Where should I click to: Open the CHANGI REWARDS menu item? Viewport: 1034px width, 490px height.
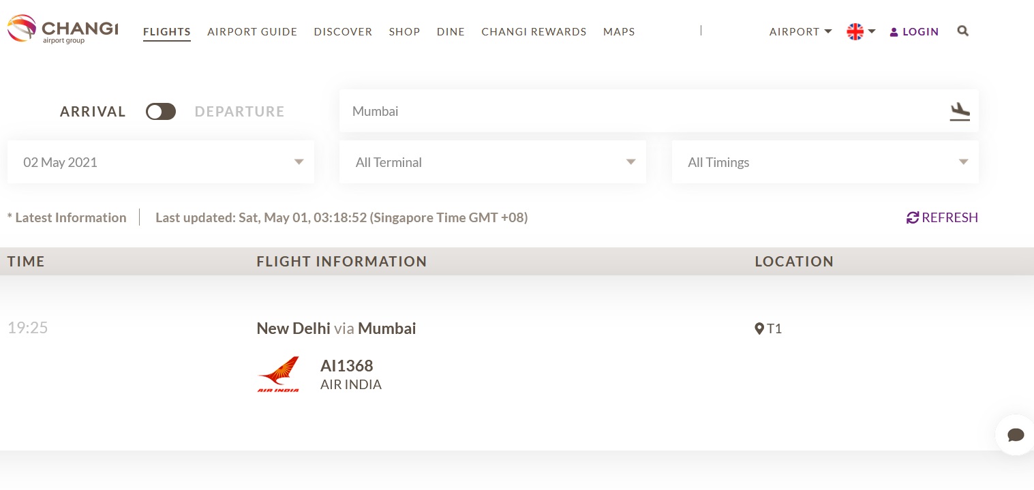pyautogui.click(x=534, y=31)
